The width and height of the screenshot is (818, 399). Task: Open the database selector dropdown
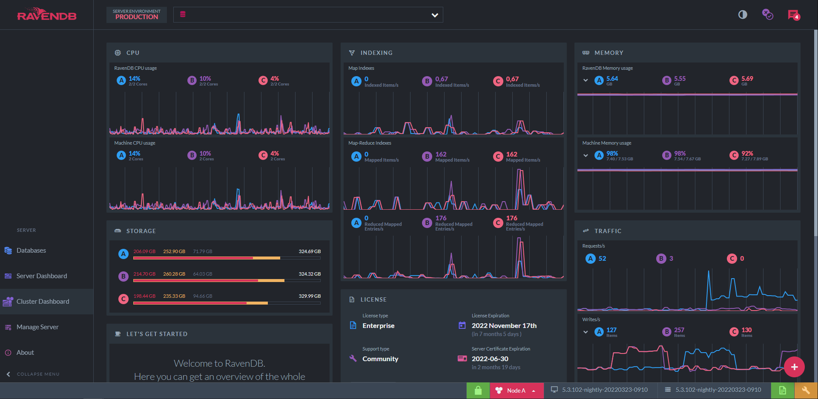click(308, 15)
